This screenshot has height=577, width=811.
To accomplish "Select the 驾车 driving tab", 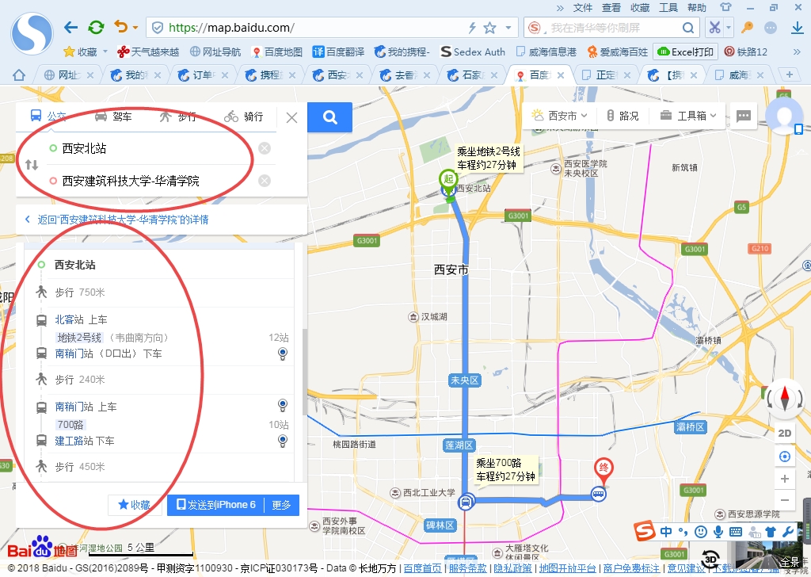I will click(113, 117).
